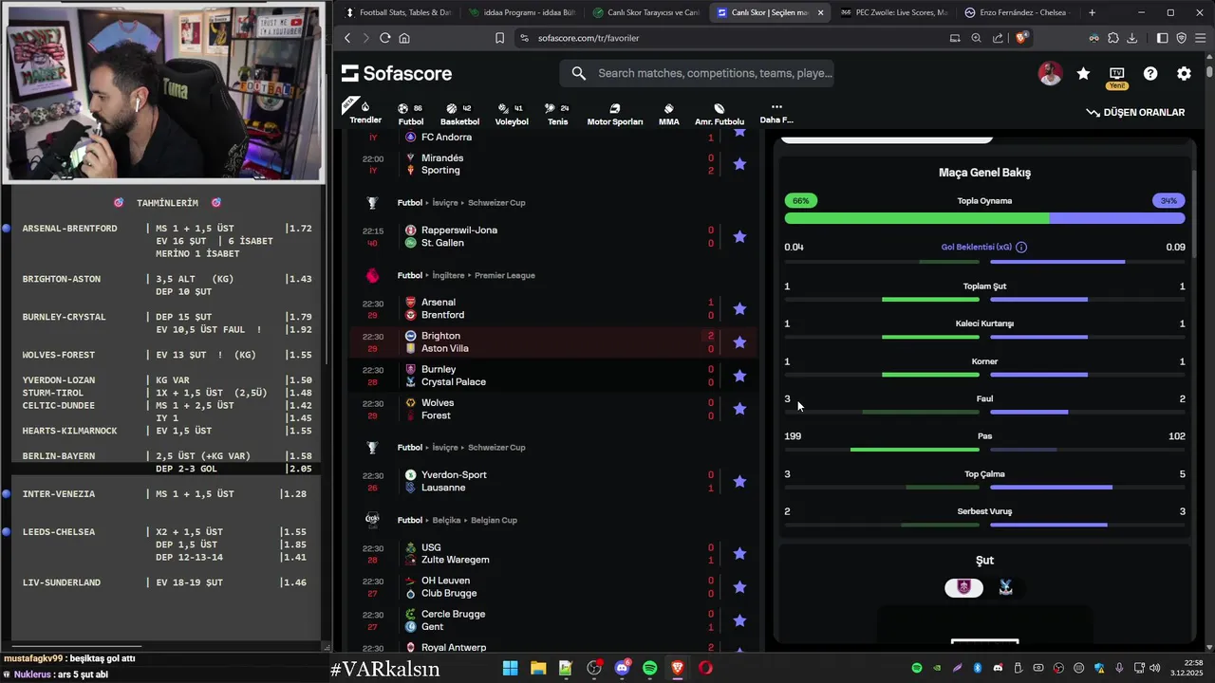Image resolution: width=1215 pixels, height=683 pixels.
Task: Expand the Daha Fazla sports menu
Action: [x=776, y=113]
